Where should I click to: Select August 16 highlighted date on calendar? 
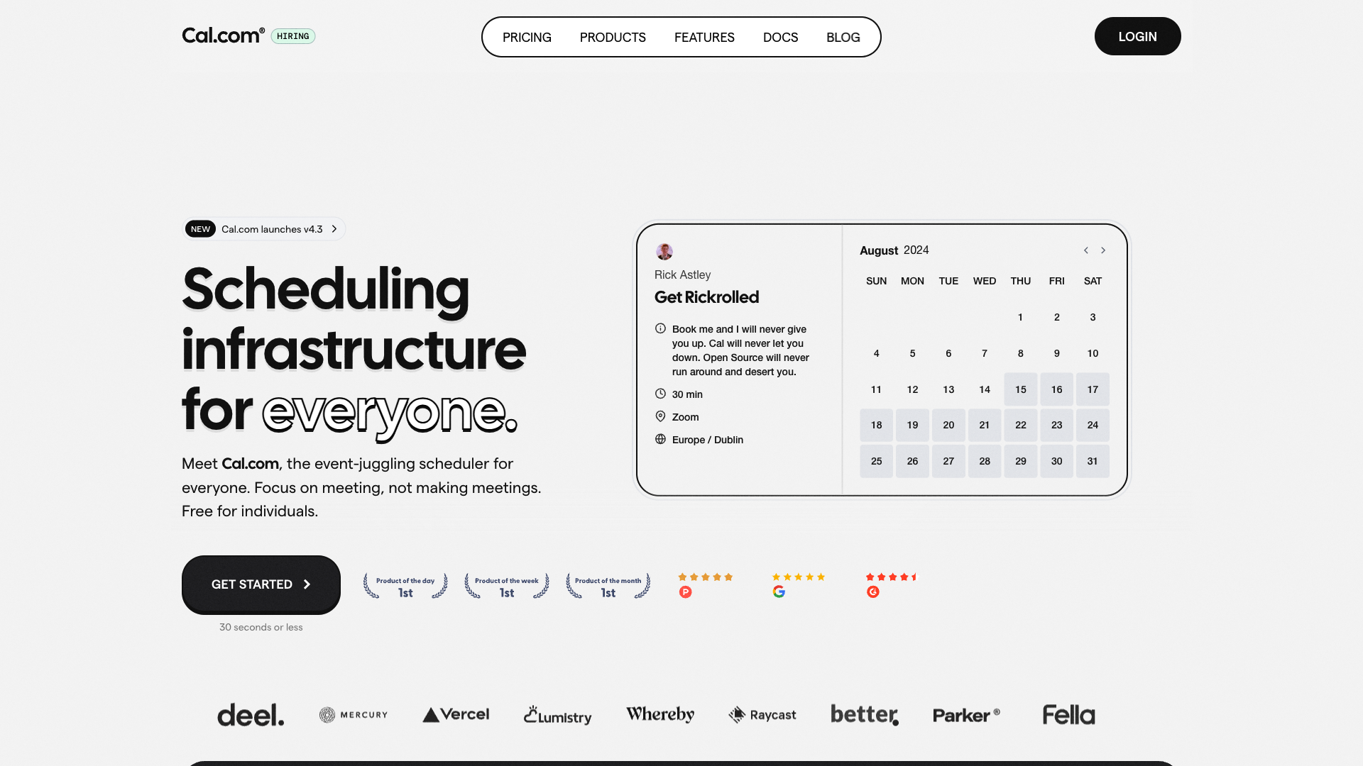click(1056, 389)
